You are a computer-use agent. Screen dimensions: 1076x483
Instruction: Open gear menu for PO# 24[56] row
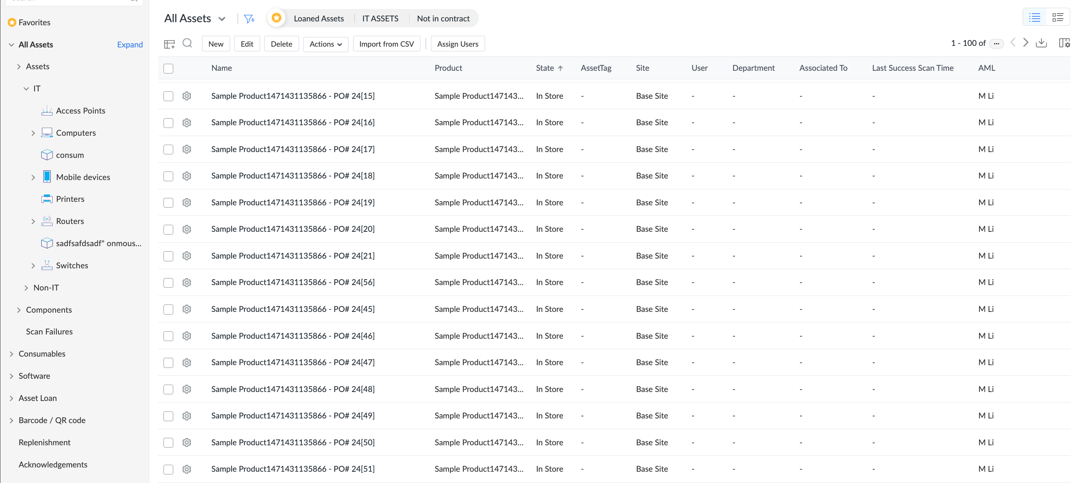(x=187, y=282)
